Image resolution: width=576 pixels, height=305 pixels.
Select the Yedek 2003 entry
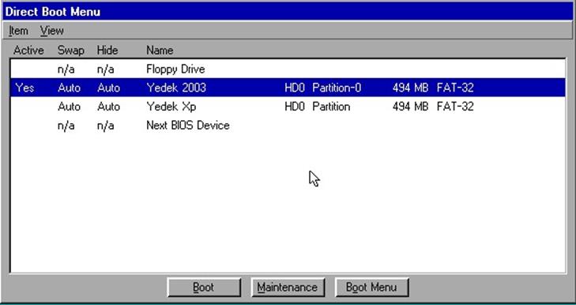click(288, 88)
